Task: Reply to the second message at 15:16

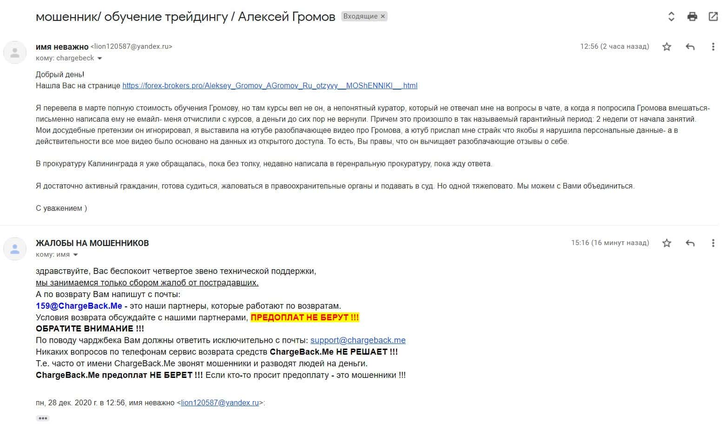Action: point(690,243)
